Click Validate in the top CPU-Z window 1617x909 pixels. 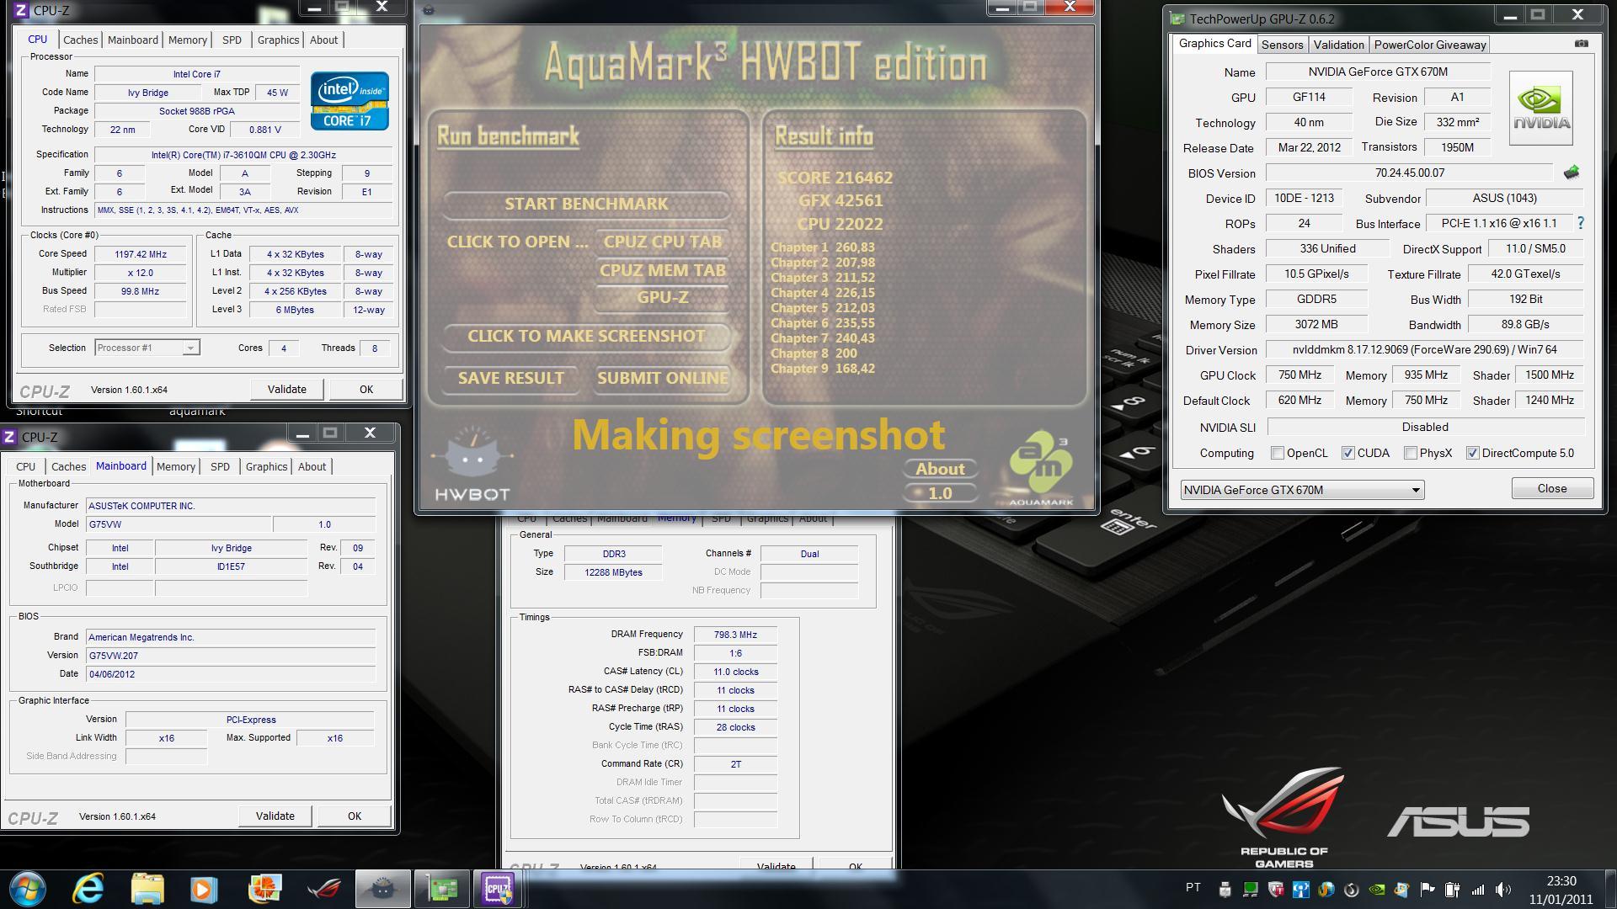(x=286, y=389)
